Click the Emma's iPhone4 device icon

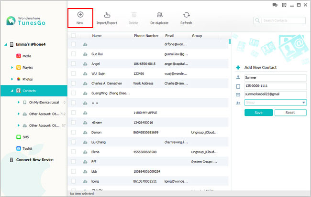(x=11, y=44)
